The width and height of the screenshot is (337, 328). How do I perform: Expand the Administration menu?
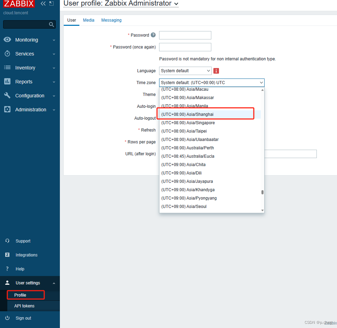(54, 110)
